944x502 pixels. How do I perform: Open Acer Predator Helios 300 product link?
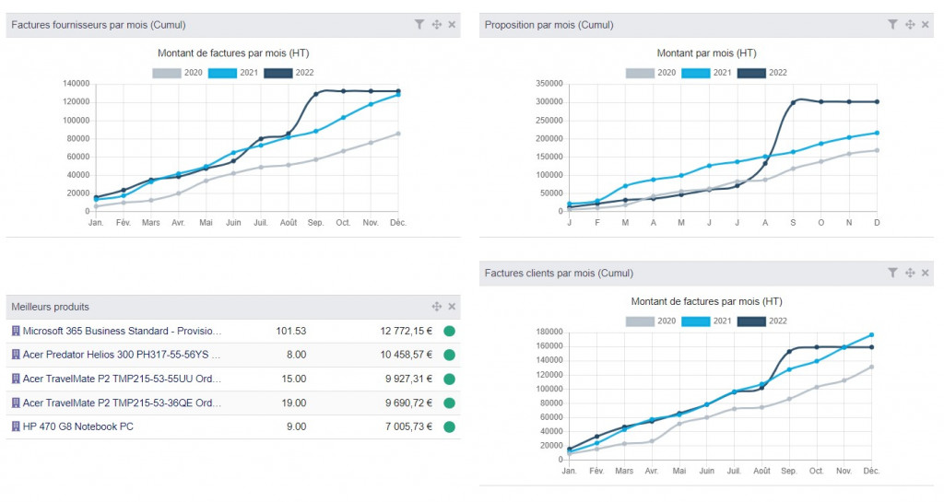coord(122,355)
